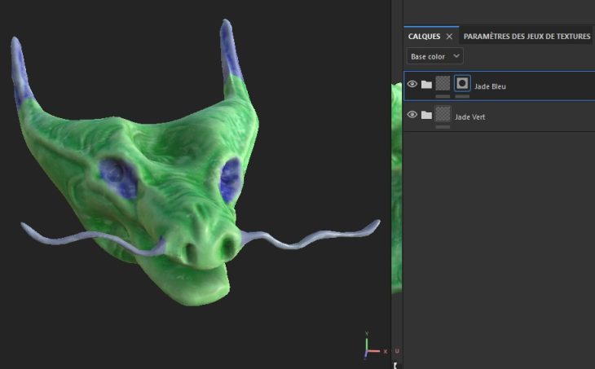This screenshot has height=369, width=595.
Task: Hide the Jade Vert layer
Action: coord(412,115)
